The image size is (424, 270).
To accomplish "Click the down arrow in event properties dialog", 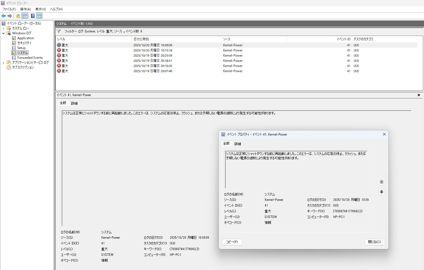I will point(381,192).
